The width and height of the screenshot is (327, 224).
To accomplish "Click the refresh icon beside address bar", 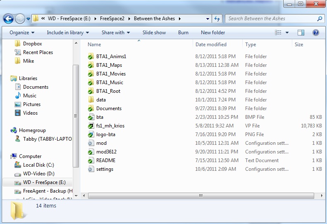I will pyautogui.click(x=217, y=19).
